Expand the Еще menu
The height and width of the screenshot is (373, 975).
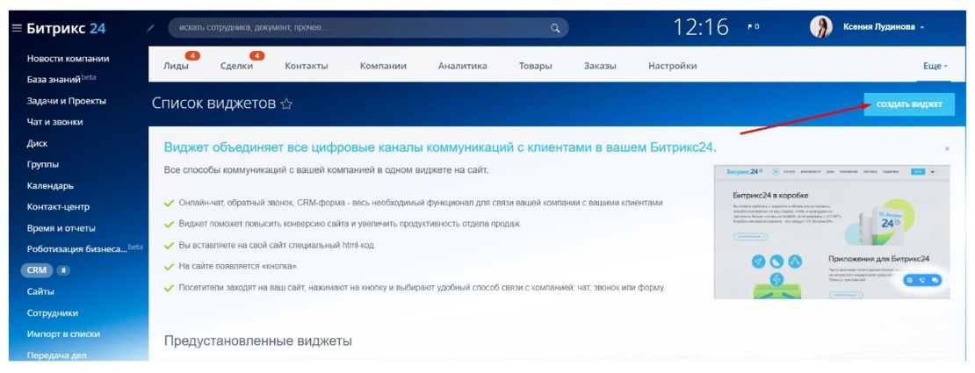pyautogui.click(x=935, y=66)
